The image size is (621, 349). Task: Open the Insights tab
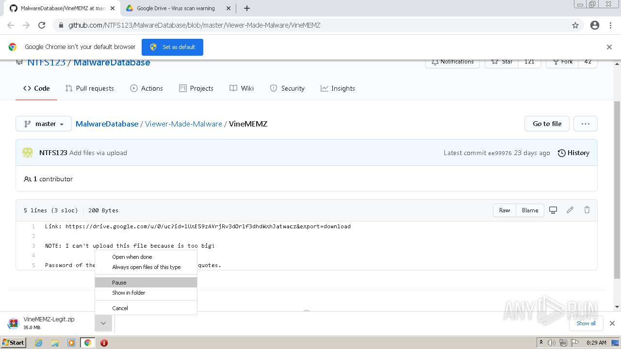click(338, 88)
